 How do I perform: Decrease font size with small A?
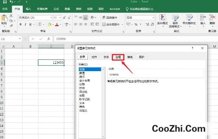click(69, 18)
